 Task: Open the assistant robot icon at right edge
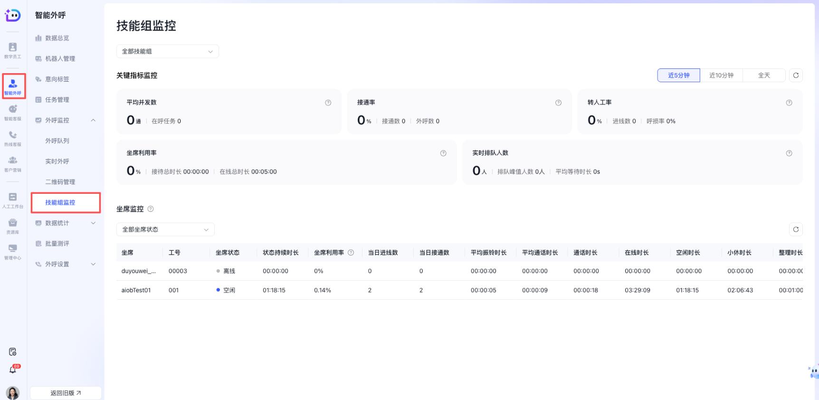pos(814,371)
